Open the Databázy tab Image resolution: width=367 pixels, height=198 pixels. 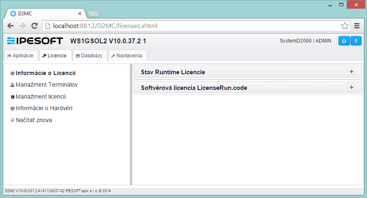point(89,56)
